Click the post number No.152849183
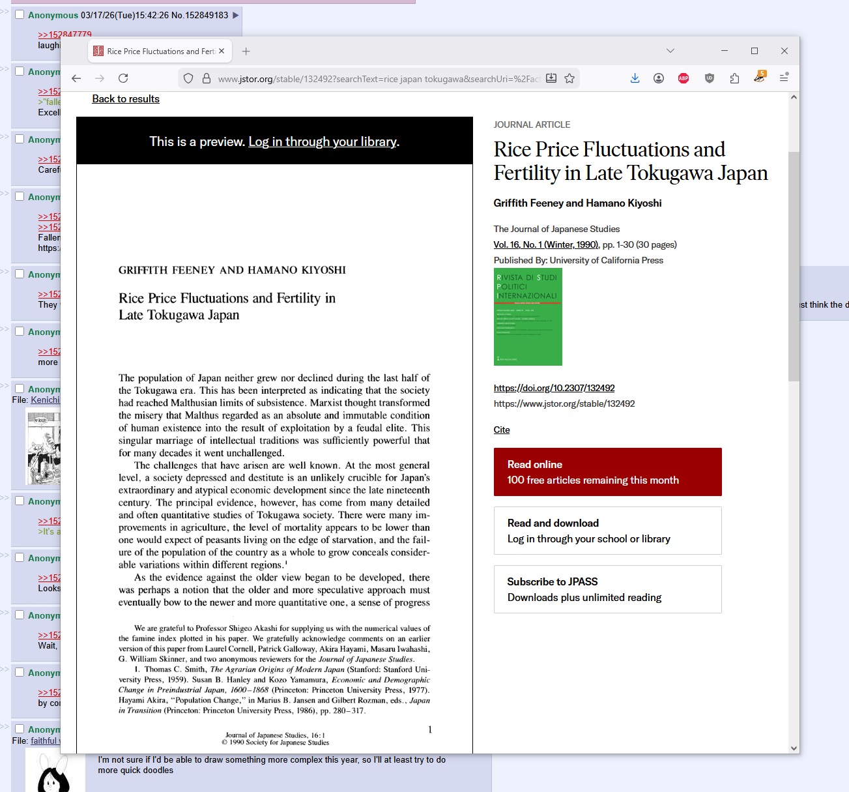Screen dimensions: 849x792 200,15
